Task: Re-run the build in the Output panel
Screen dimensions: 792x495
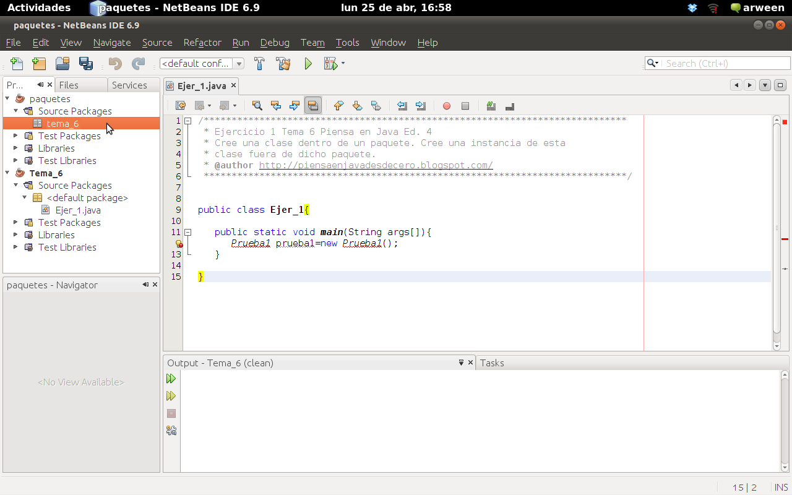Action: pyautogui.click(x=171, y=379)
